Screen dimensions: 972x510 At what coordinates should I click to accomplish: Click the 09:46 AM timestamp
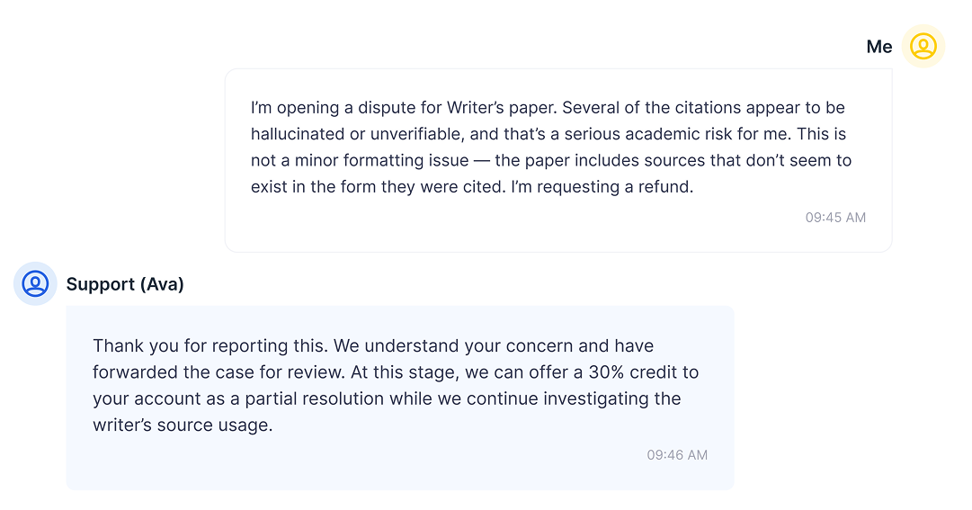point(677,454)
